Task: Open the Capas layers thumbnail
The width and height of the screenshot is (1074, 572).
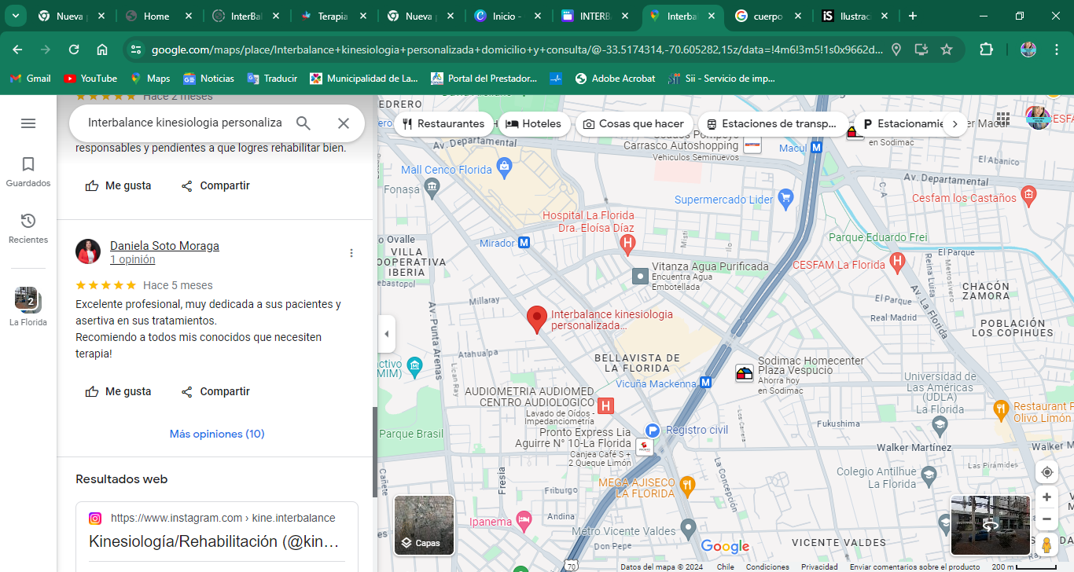Action: point(424,524)
